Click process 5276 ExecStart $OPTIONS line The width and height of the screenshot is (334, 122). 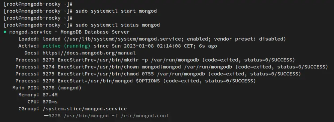[135, 81]
